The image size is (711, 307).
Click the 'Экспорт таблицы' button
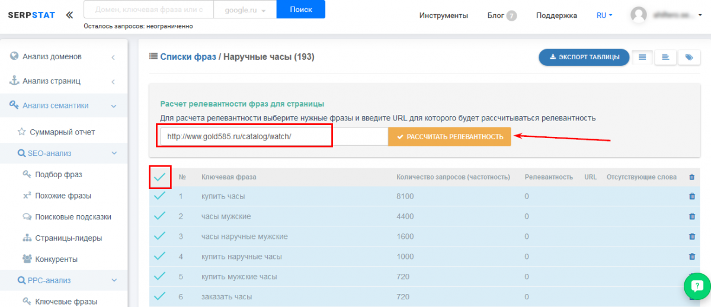click(x=584, y=57)
